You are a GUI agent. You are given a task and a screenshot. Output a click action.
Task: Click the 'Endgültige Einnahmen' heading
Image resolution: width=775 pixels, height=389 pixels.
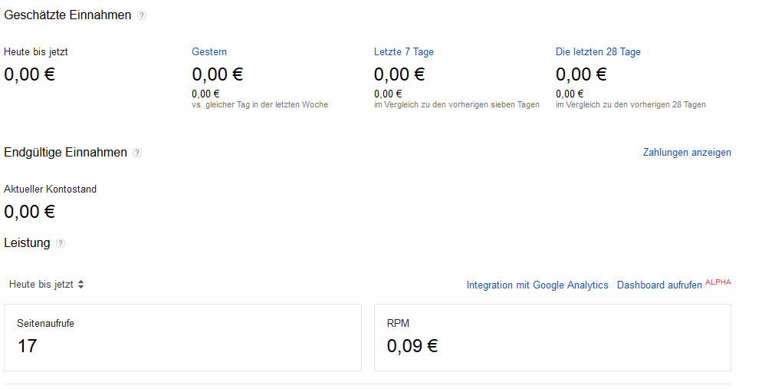click(65, 153)
